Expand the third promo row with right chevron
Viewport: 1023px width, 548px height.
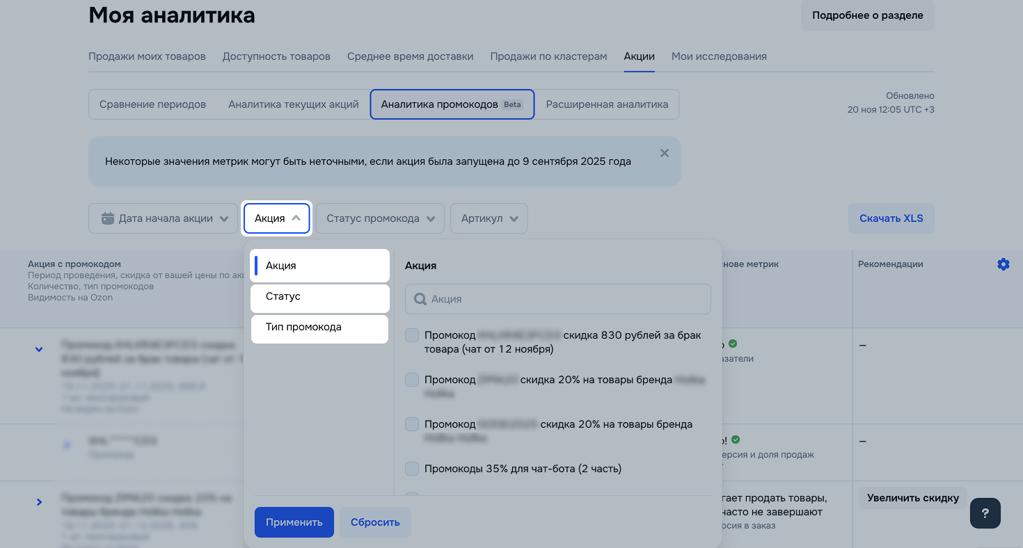point(39,502)
